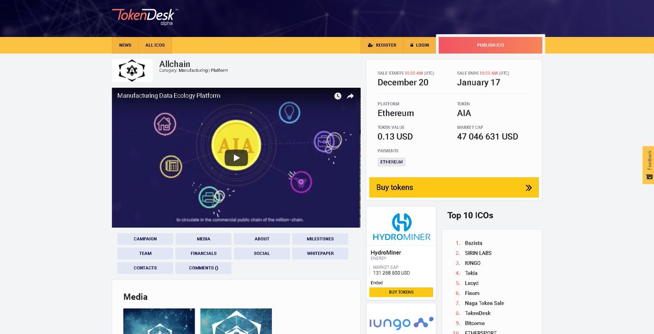Click HydroMiner BUY TOKENS button
The width and height of the screenshot is (654, 334).
coord(401,292)
